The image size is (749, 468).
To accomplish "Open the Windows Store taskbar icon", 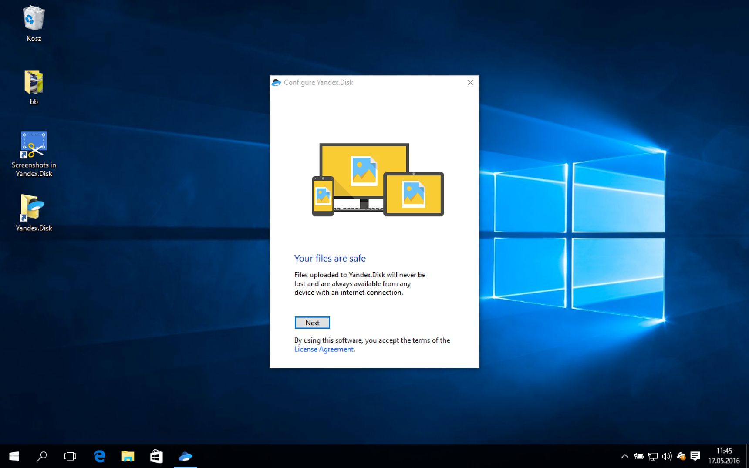I will tap(156, 456).
